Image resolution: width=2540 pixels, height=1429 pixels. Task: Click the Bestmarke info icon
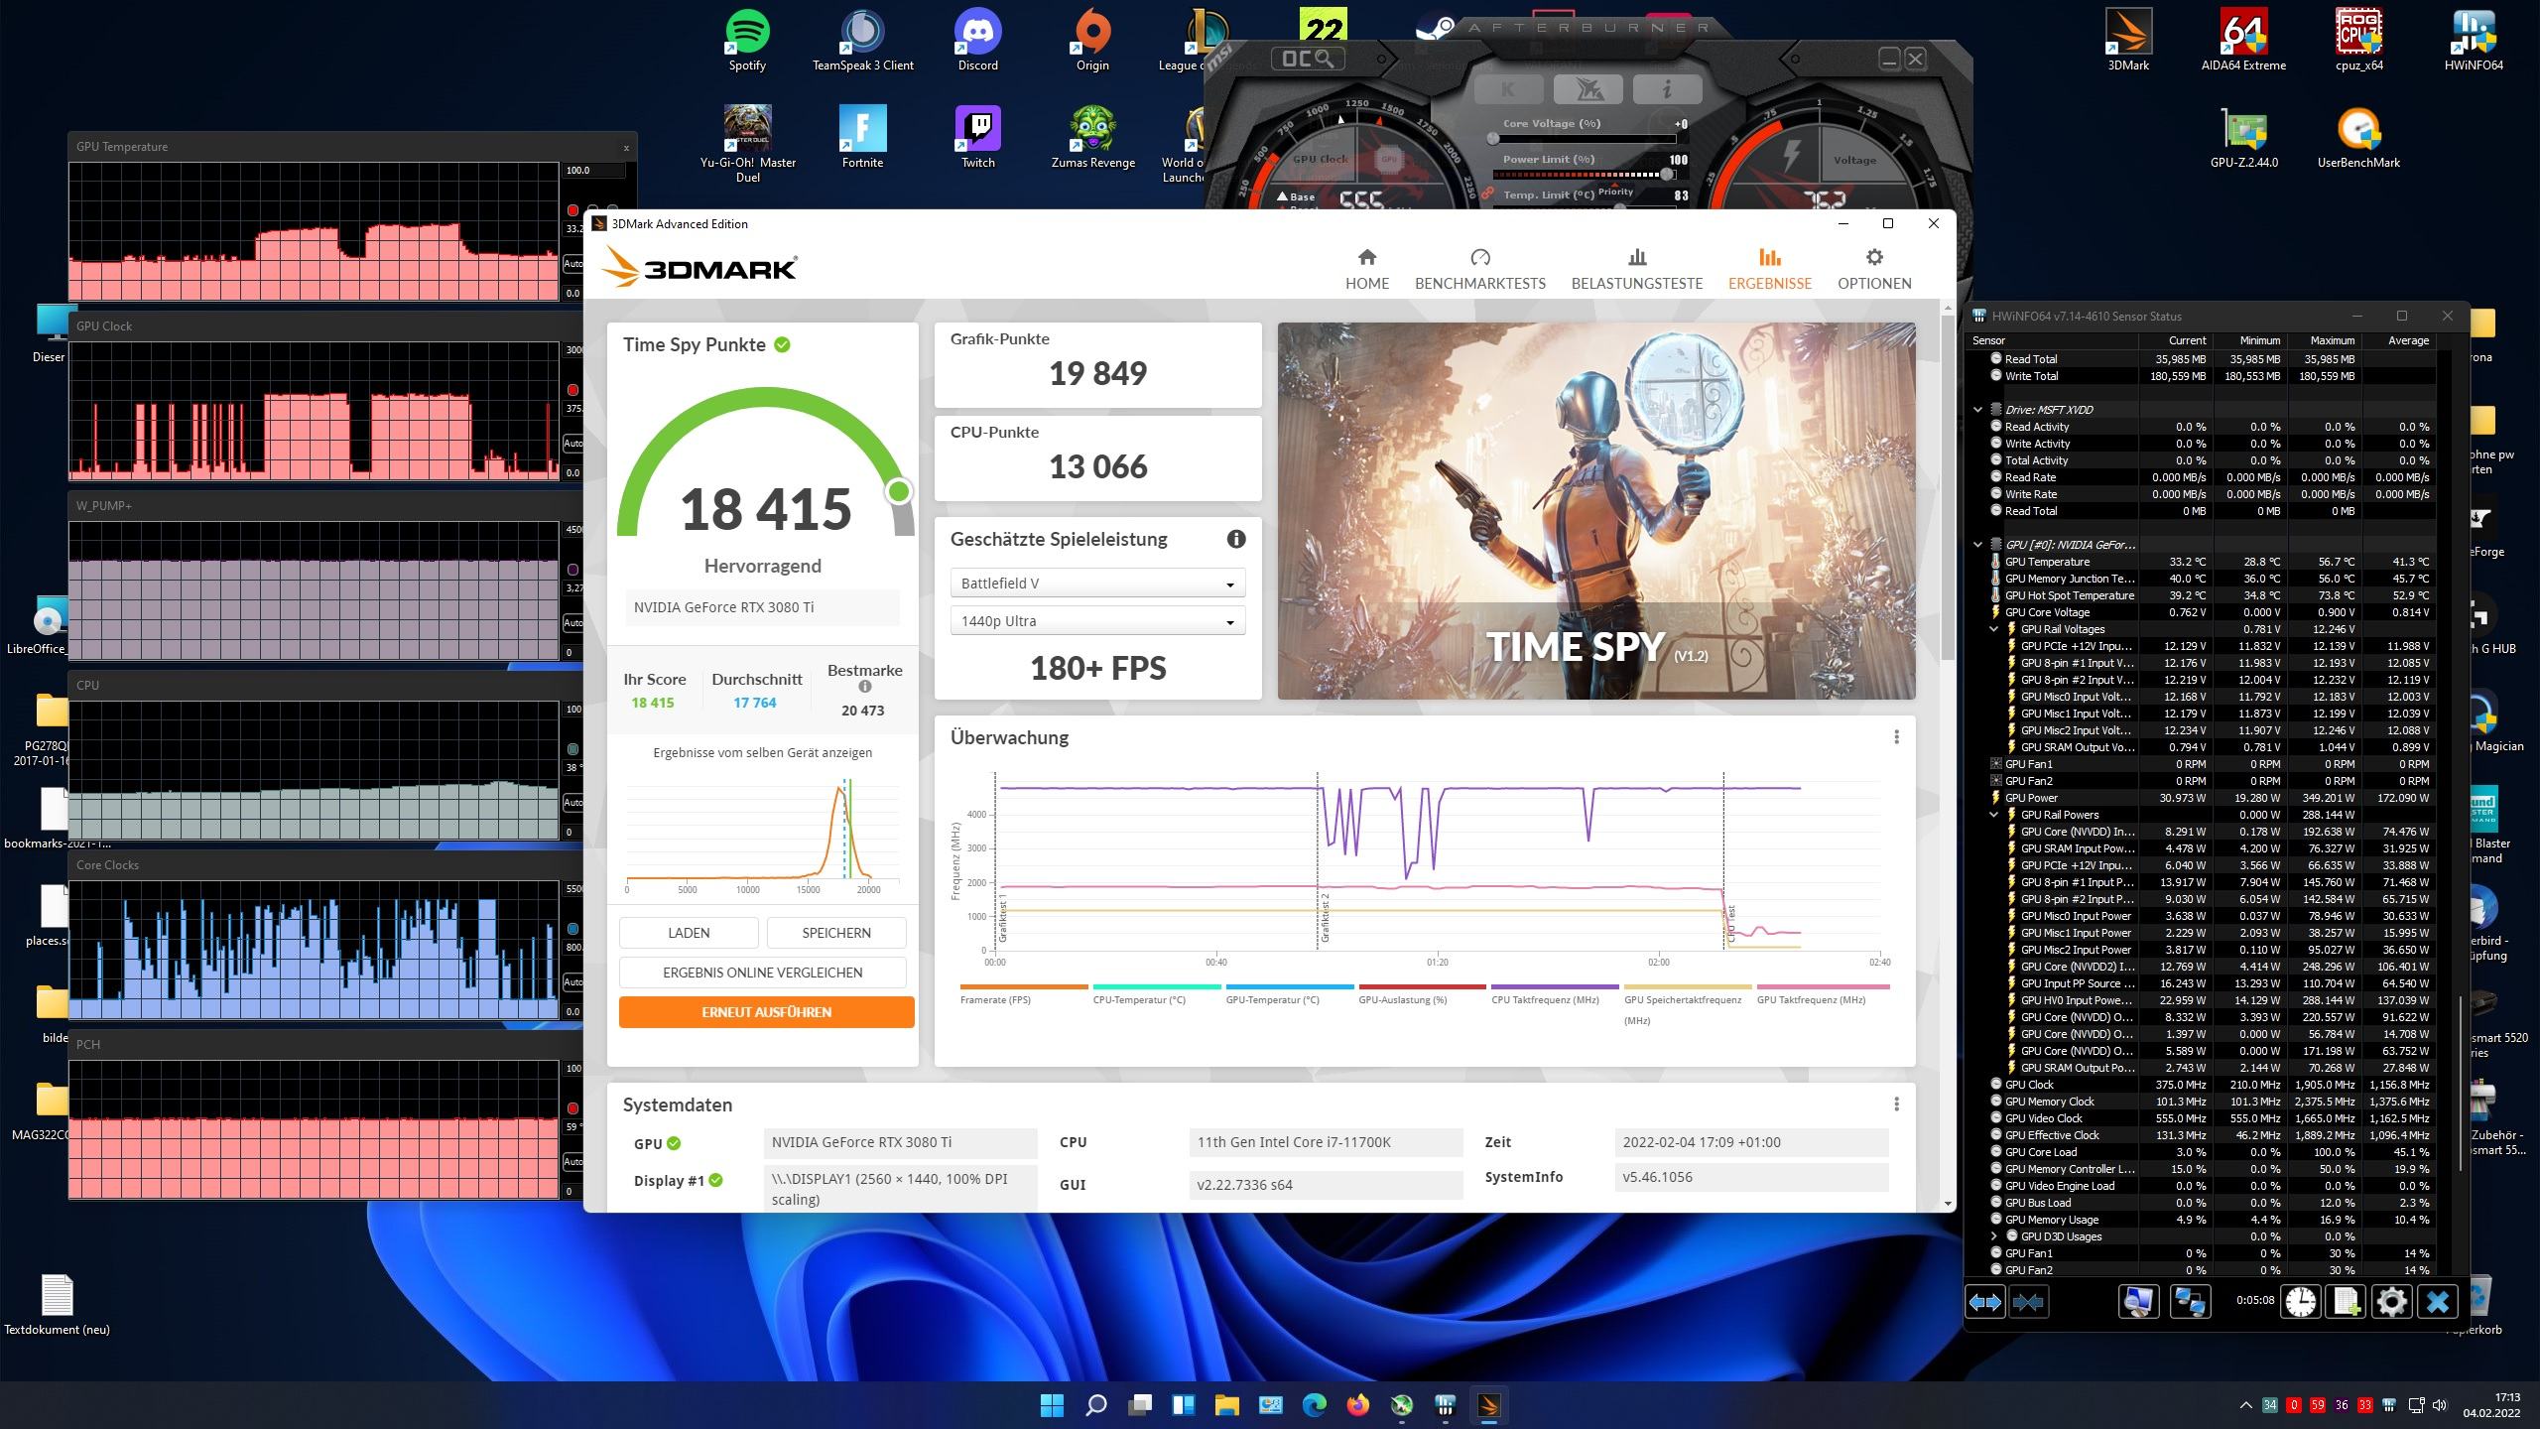864,687
